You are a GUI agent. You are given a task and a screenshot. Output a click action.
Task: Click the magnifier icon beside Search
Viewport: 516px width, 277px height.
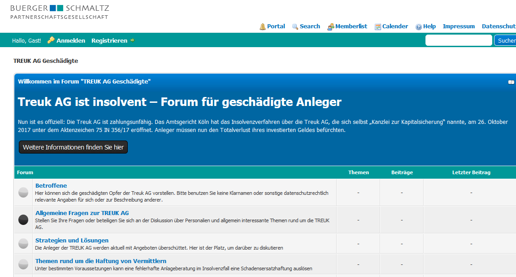(295, 27)
